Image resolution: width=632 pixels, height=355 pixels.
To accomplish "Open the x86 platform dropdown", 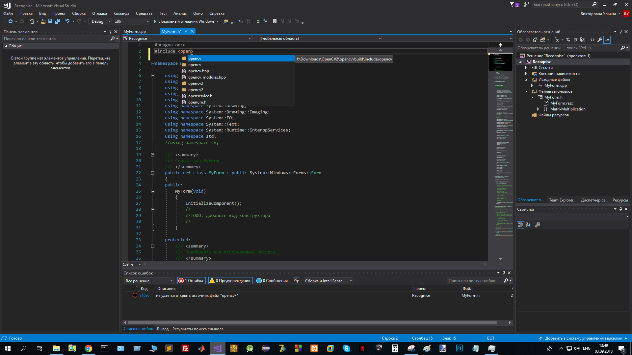I will 132,21.
